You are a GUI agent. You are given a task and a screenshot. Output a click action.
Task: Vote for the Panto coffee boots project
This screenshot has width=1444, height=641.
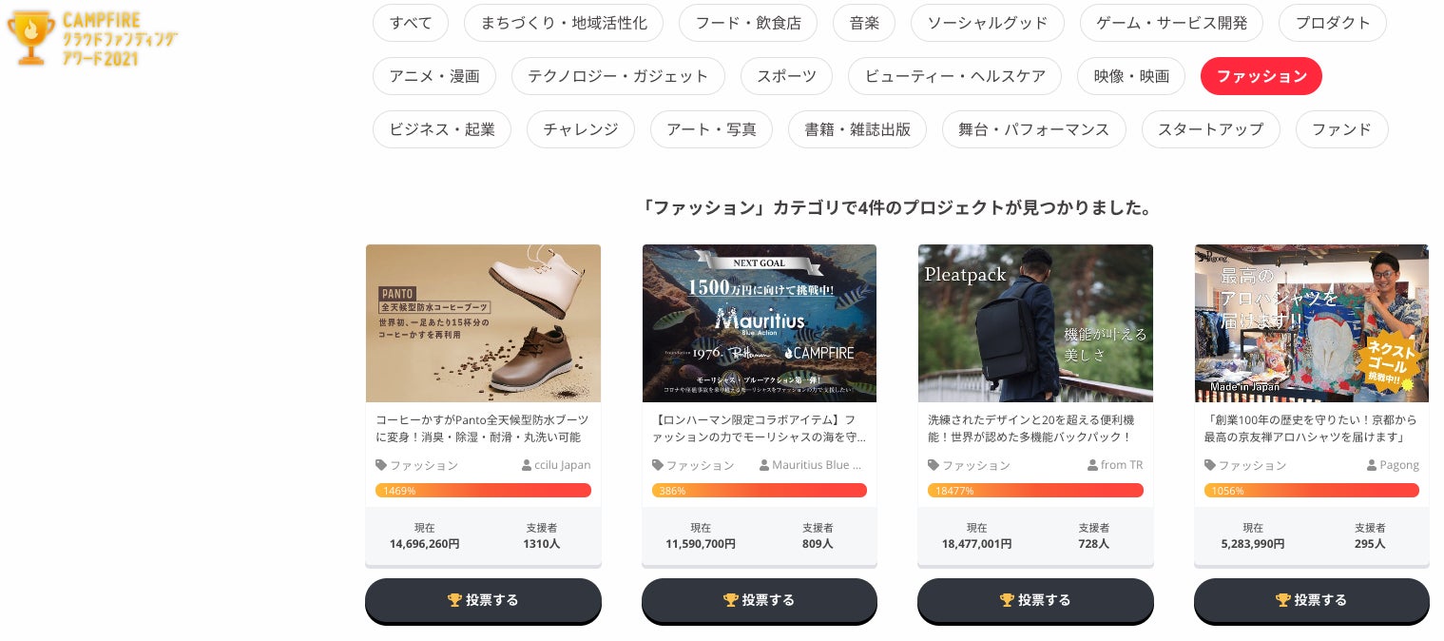pyautogui.click(x=483, y=600)
